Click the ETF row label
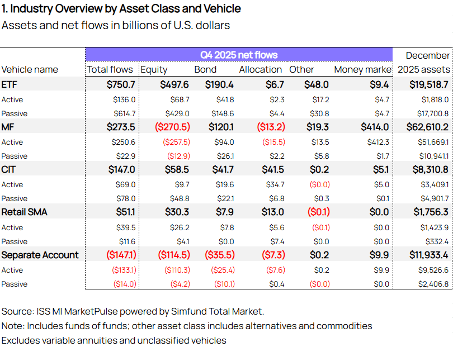Screen dimensions: 453x347 pyautogui.click(x=10, y=84)
